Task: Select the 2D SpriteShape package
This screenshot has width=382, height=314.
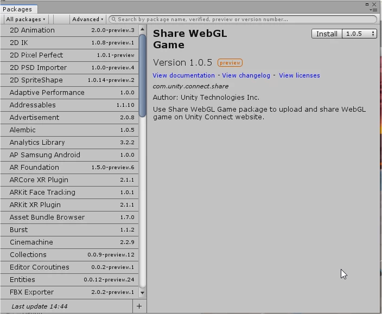Action: (69, 80)
